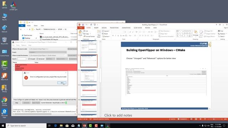The width and height of the screenshot is (228, 128).
Task: Switch to the PowerPoint INSERT tab
Action: point(96,28)
